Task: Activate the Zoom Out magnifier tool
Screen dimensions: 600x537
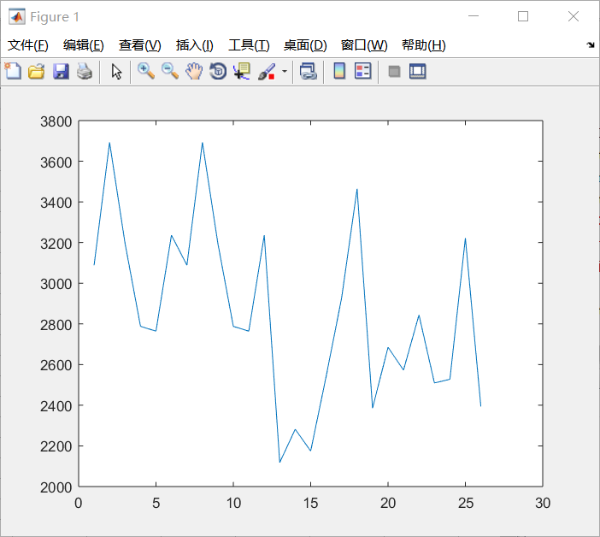Action: point(170,71)
